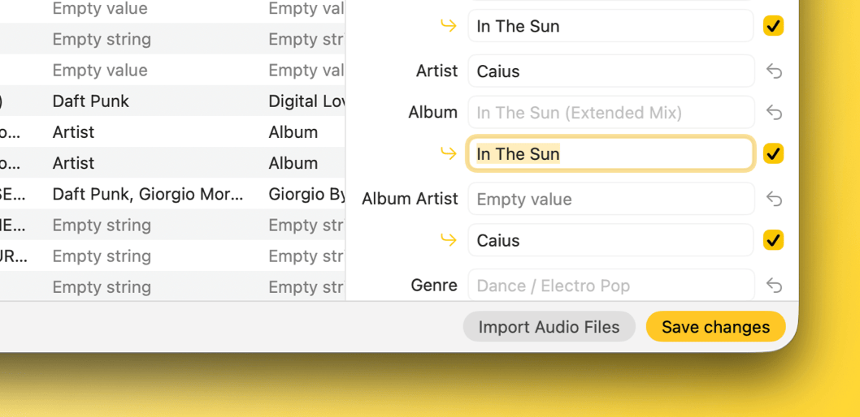Click revert arrow next to Genre field
Image resolution: width=860 pixels, height=417 pixels.
774,286
